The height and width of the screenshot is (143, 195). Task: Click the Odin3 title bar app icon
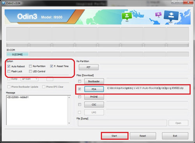point(4,3)
